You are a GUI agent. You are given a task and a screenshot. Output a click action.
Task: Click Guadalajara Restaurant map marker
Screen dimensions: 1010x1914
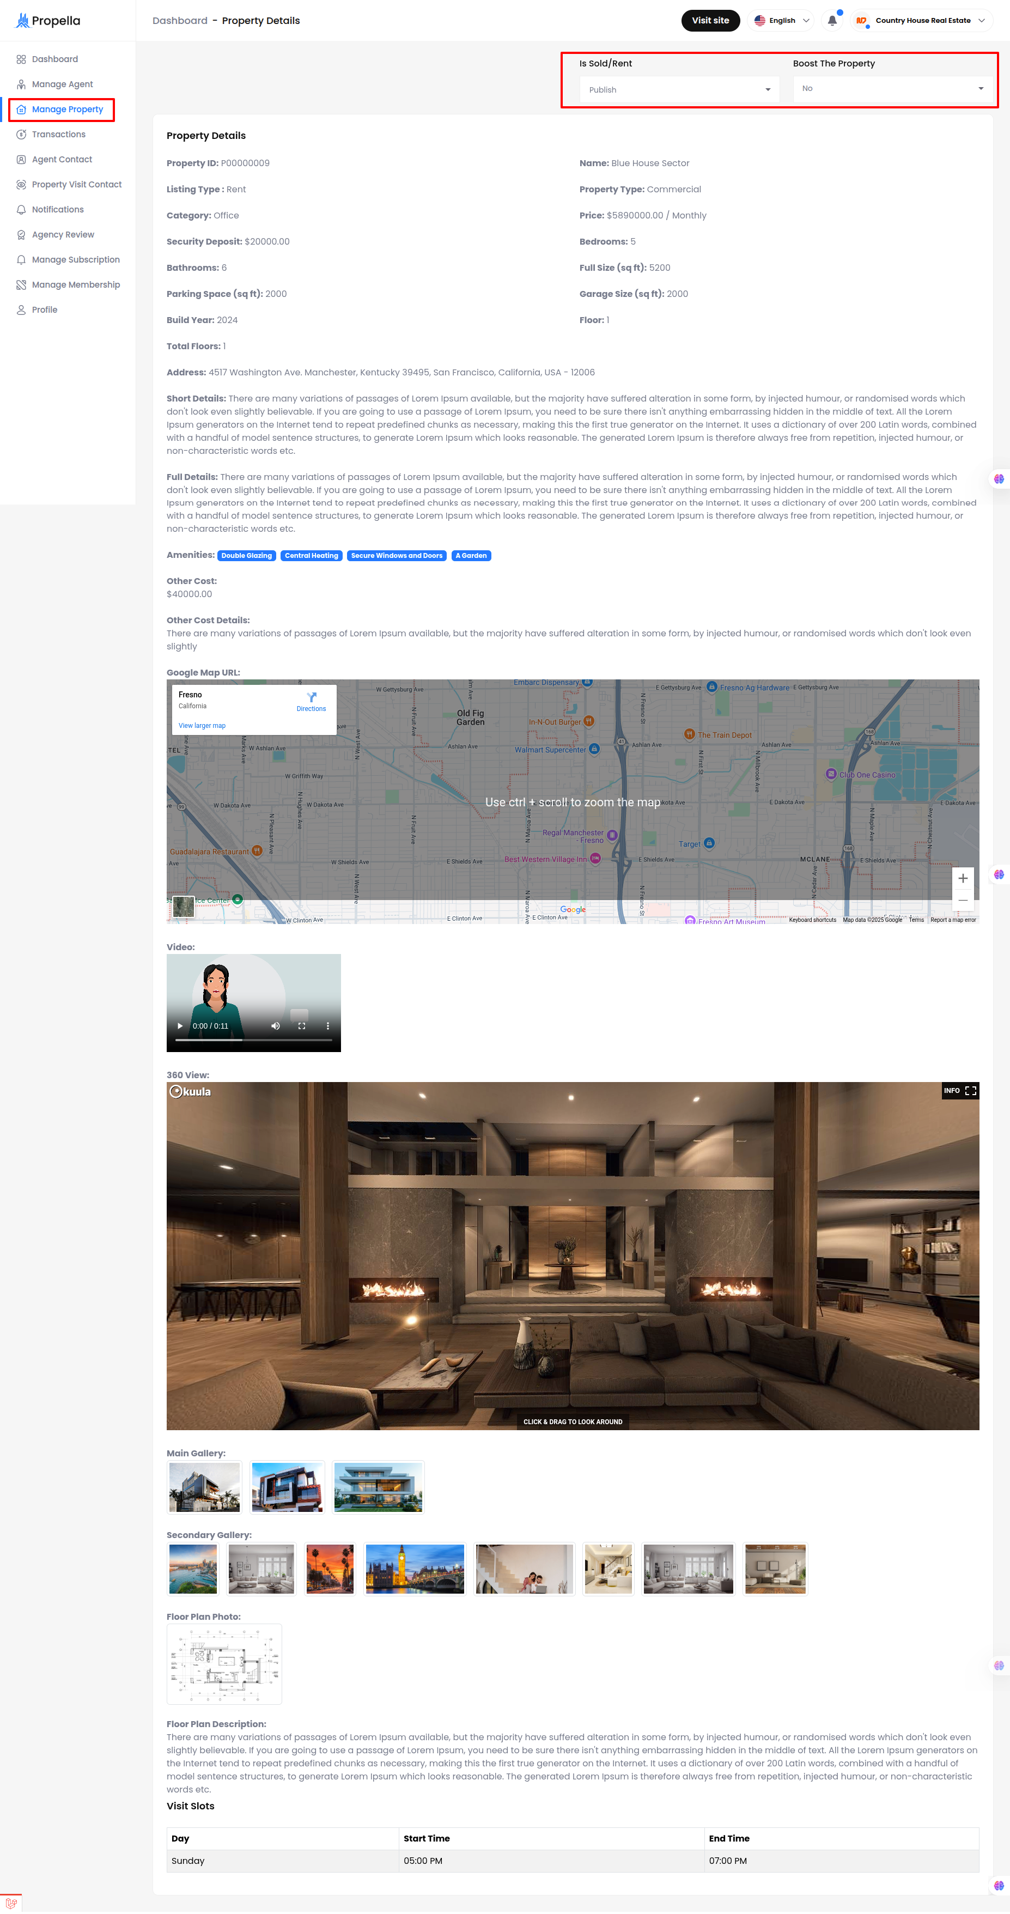click(257, 850)
